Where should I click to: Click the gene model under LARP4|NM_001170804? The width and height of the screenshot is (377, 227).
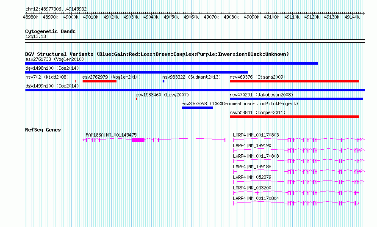[297, 203]
